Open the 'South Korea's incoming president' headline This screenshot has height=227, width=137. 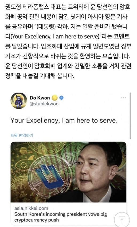pyautogui.click(x=60, y=214)
